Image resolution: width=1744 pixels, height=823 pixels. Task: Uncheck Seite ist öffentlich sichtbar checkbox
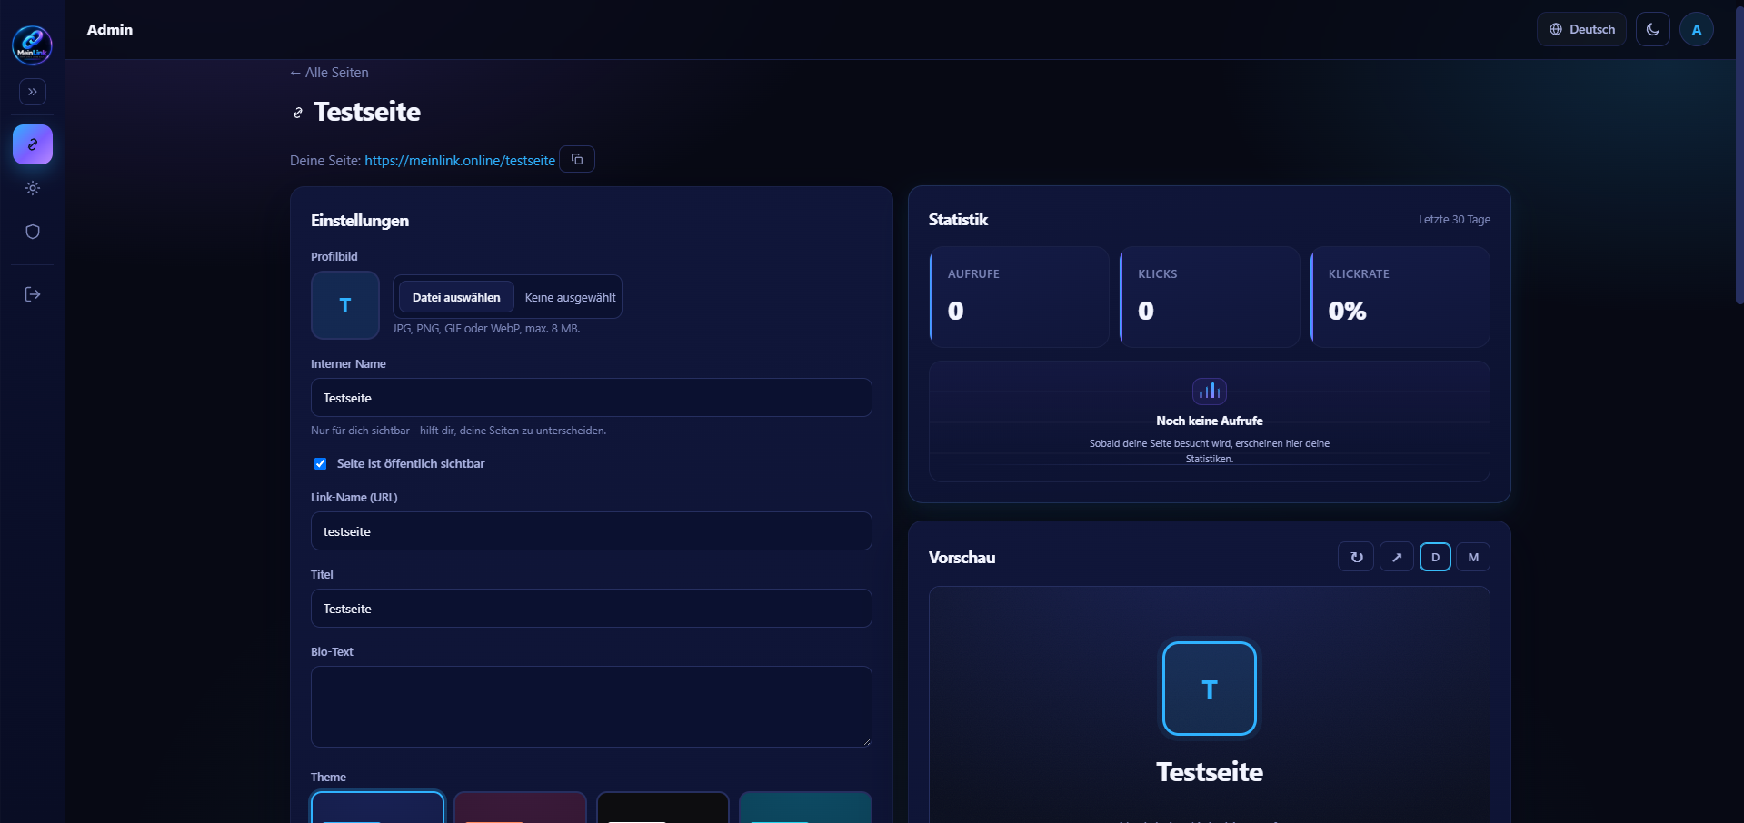point(320,464)
